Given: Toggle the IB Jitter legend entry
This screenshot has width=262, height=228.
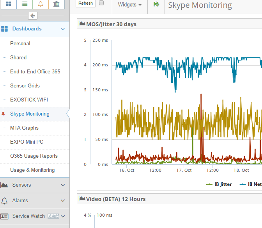Looking at the screenshot, I should coord(219,184).
